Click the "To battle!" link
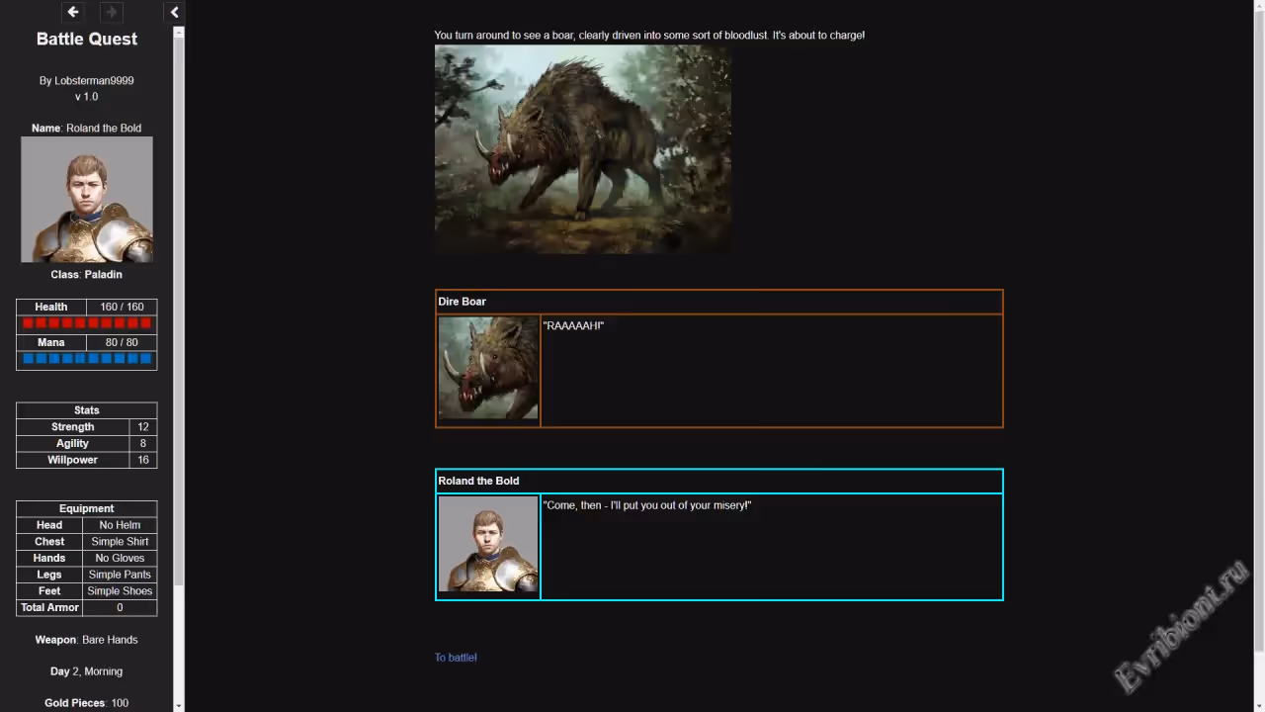Image resolution: width=1265 pixels, height=712 pixels. click(x=456, y=658)
